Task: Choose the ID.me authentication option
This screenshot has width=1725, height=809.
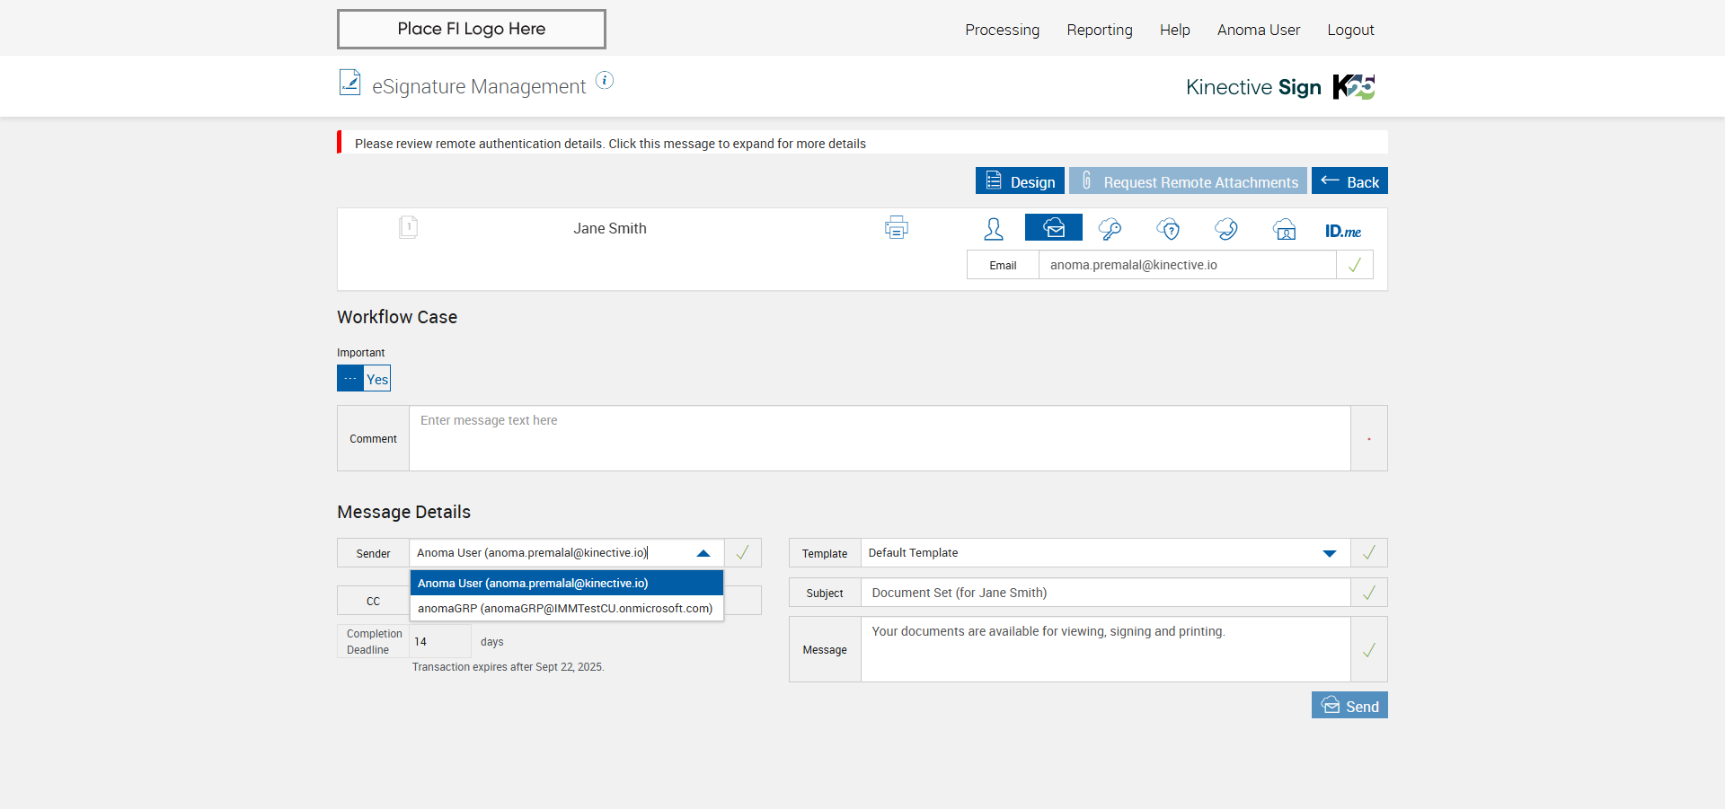Action: pyautogui.click(x=1342, y=231)
